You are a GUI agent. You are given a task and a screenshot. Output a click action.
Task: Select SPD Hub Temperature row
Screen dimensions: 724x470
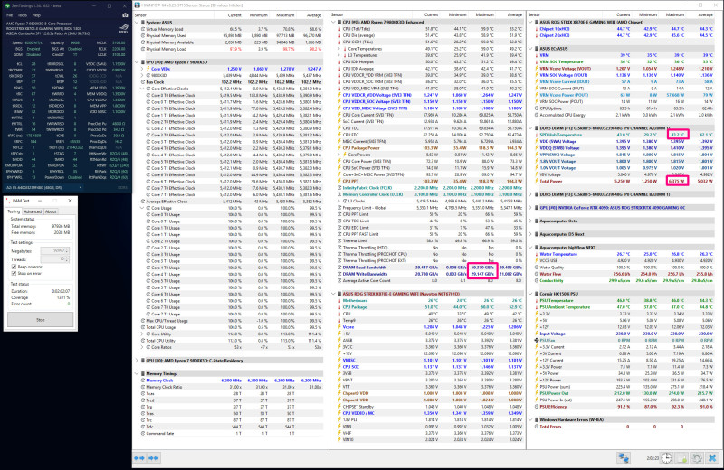click(x=624, y=135)
